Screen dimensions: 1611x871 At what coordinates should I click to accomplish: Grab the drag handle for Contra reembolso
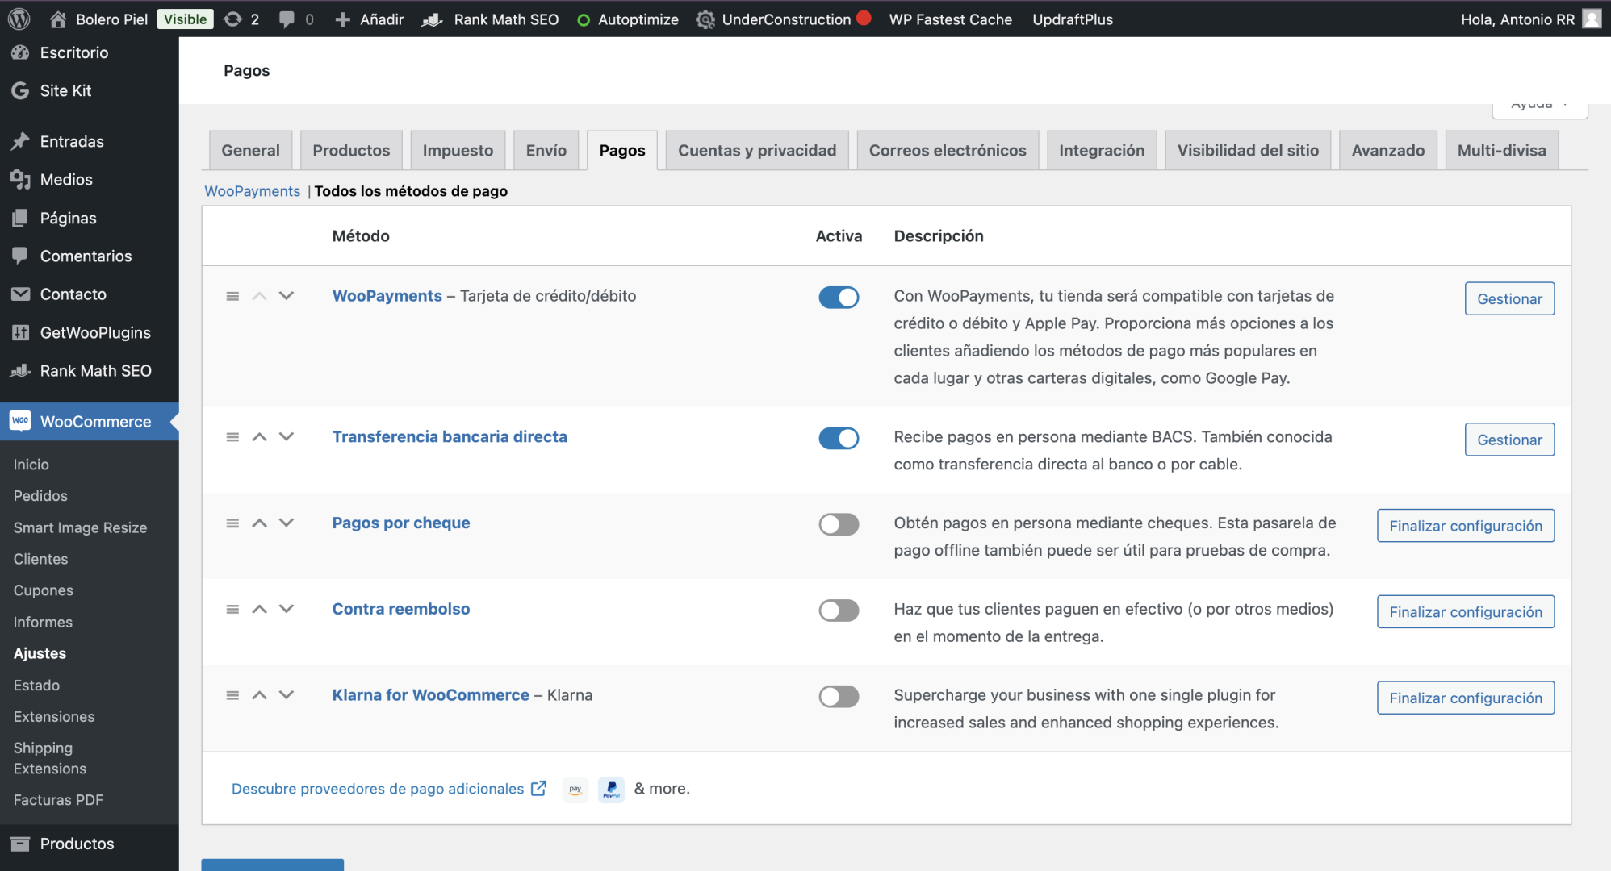coord(232,609)
